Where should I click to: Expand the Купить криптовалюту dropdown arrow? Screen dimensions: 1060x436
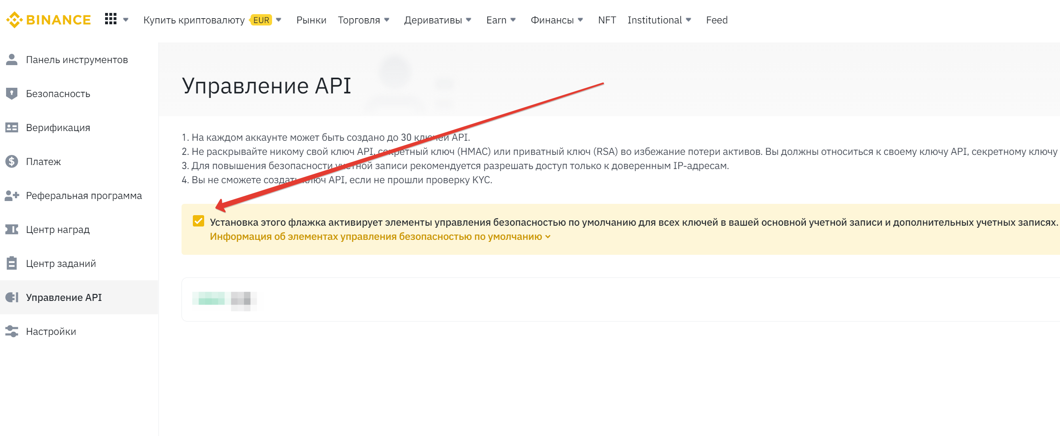point(279,20)
